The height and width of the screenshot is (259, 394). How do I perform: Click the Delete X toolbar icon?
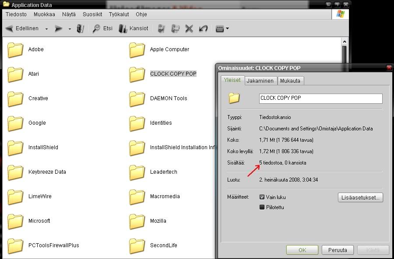point(189,28)
